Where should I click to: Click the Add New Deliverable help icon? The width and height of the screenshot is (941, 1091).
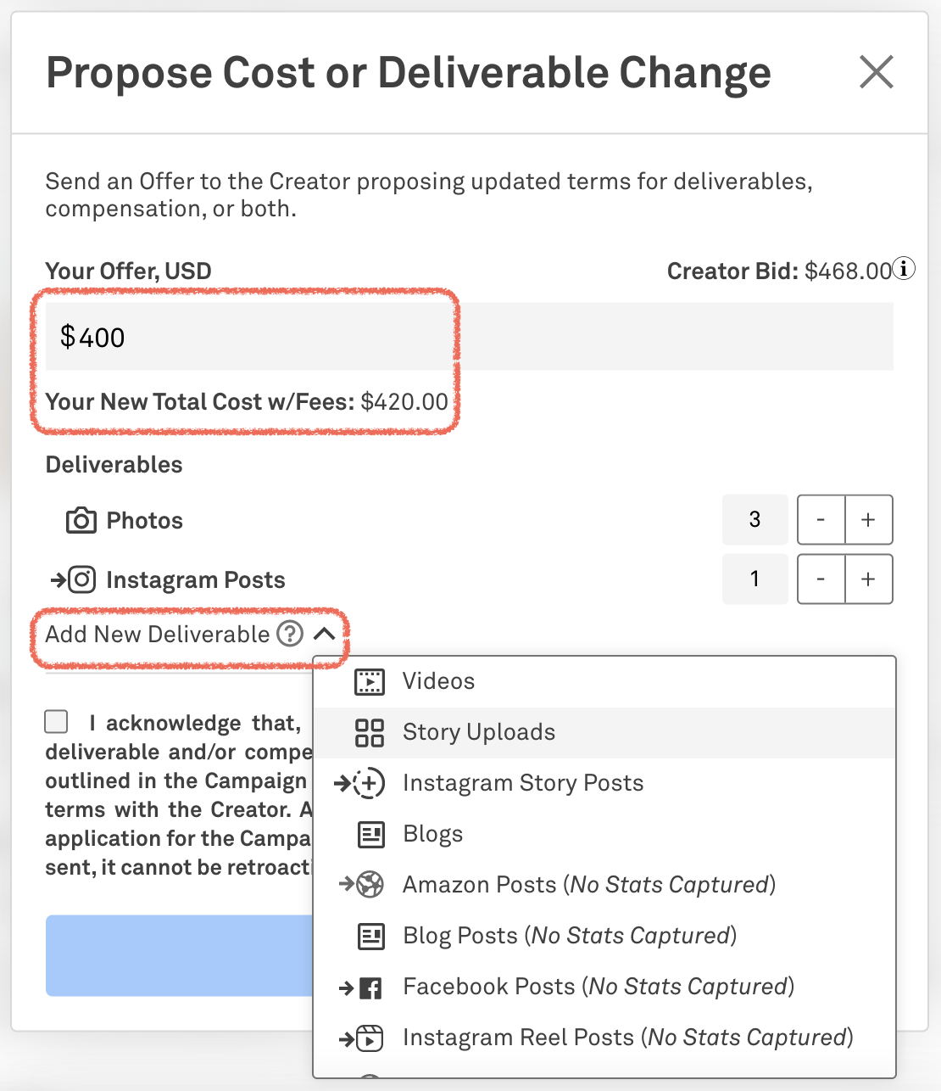290,634
